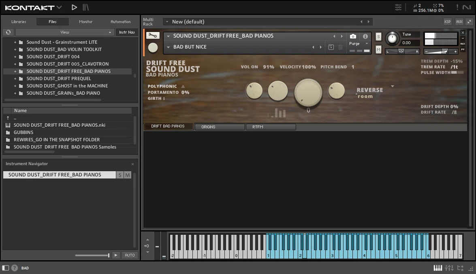Open SOUND DUST_DRIFT FREE_BAD PIANOS.nki file
Viewport: 476px width, 274px height.
(x=60, y=125)
